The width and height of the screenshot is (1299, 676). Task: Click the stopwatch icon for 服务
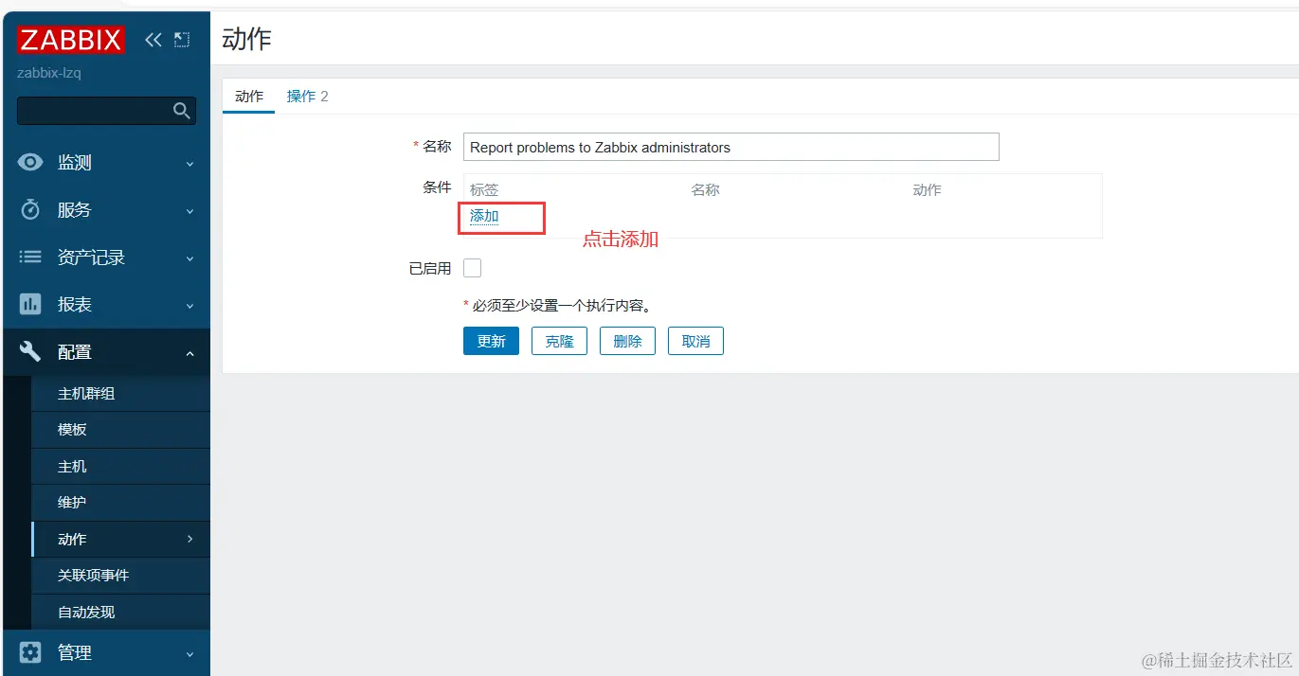coord(30,210)
